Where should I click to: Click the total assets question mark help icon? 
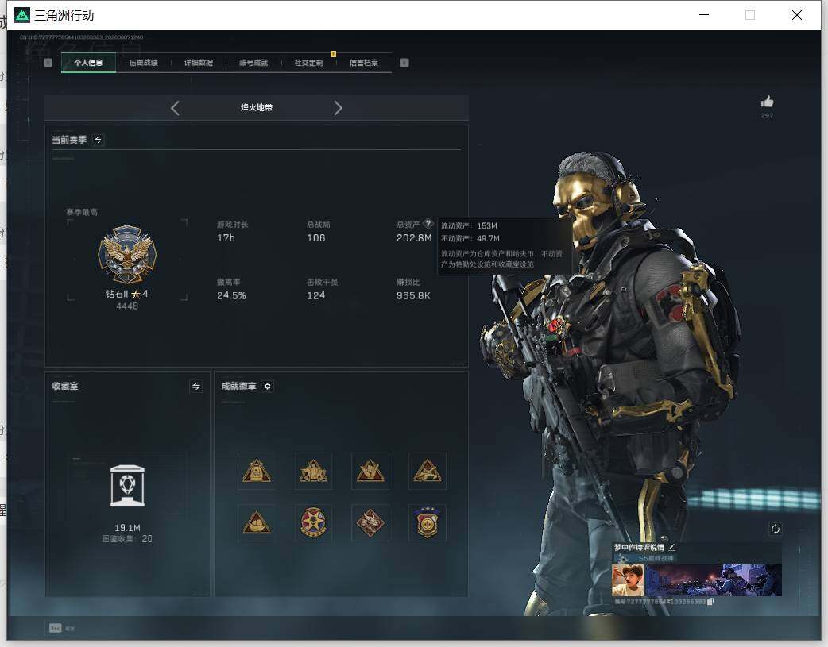pos(428,224)
